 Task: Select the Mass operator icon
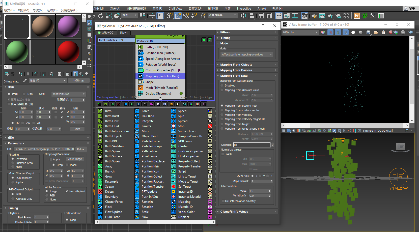[137, 131]
